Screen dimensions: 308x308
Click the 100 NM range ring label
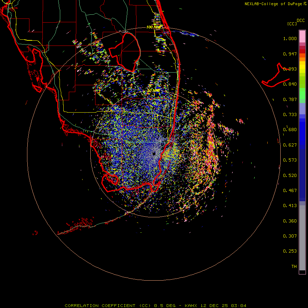[154, 27]
